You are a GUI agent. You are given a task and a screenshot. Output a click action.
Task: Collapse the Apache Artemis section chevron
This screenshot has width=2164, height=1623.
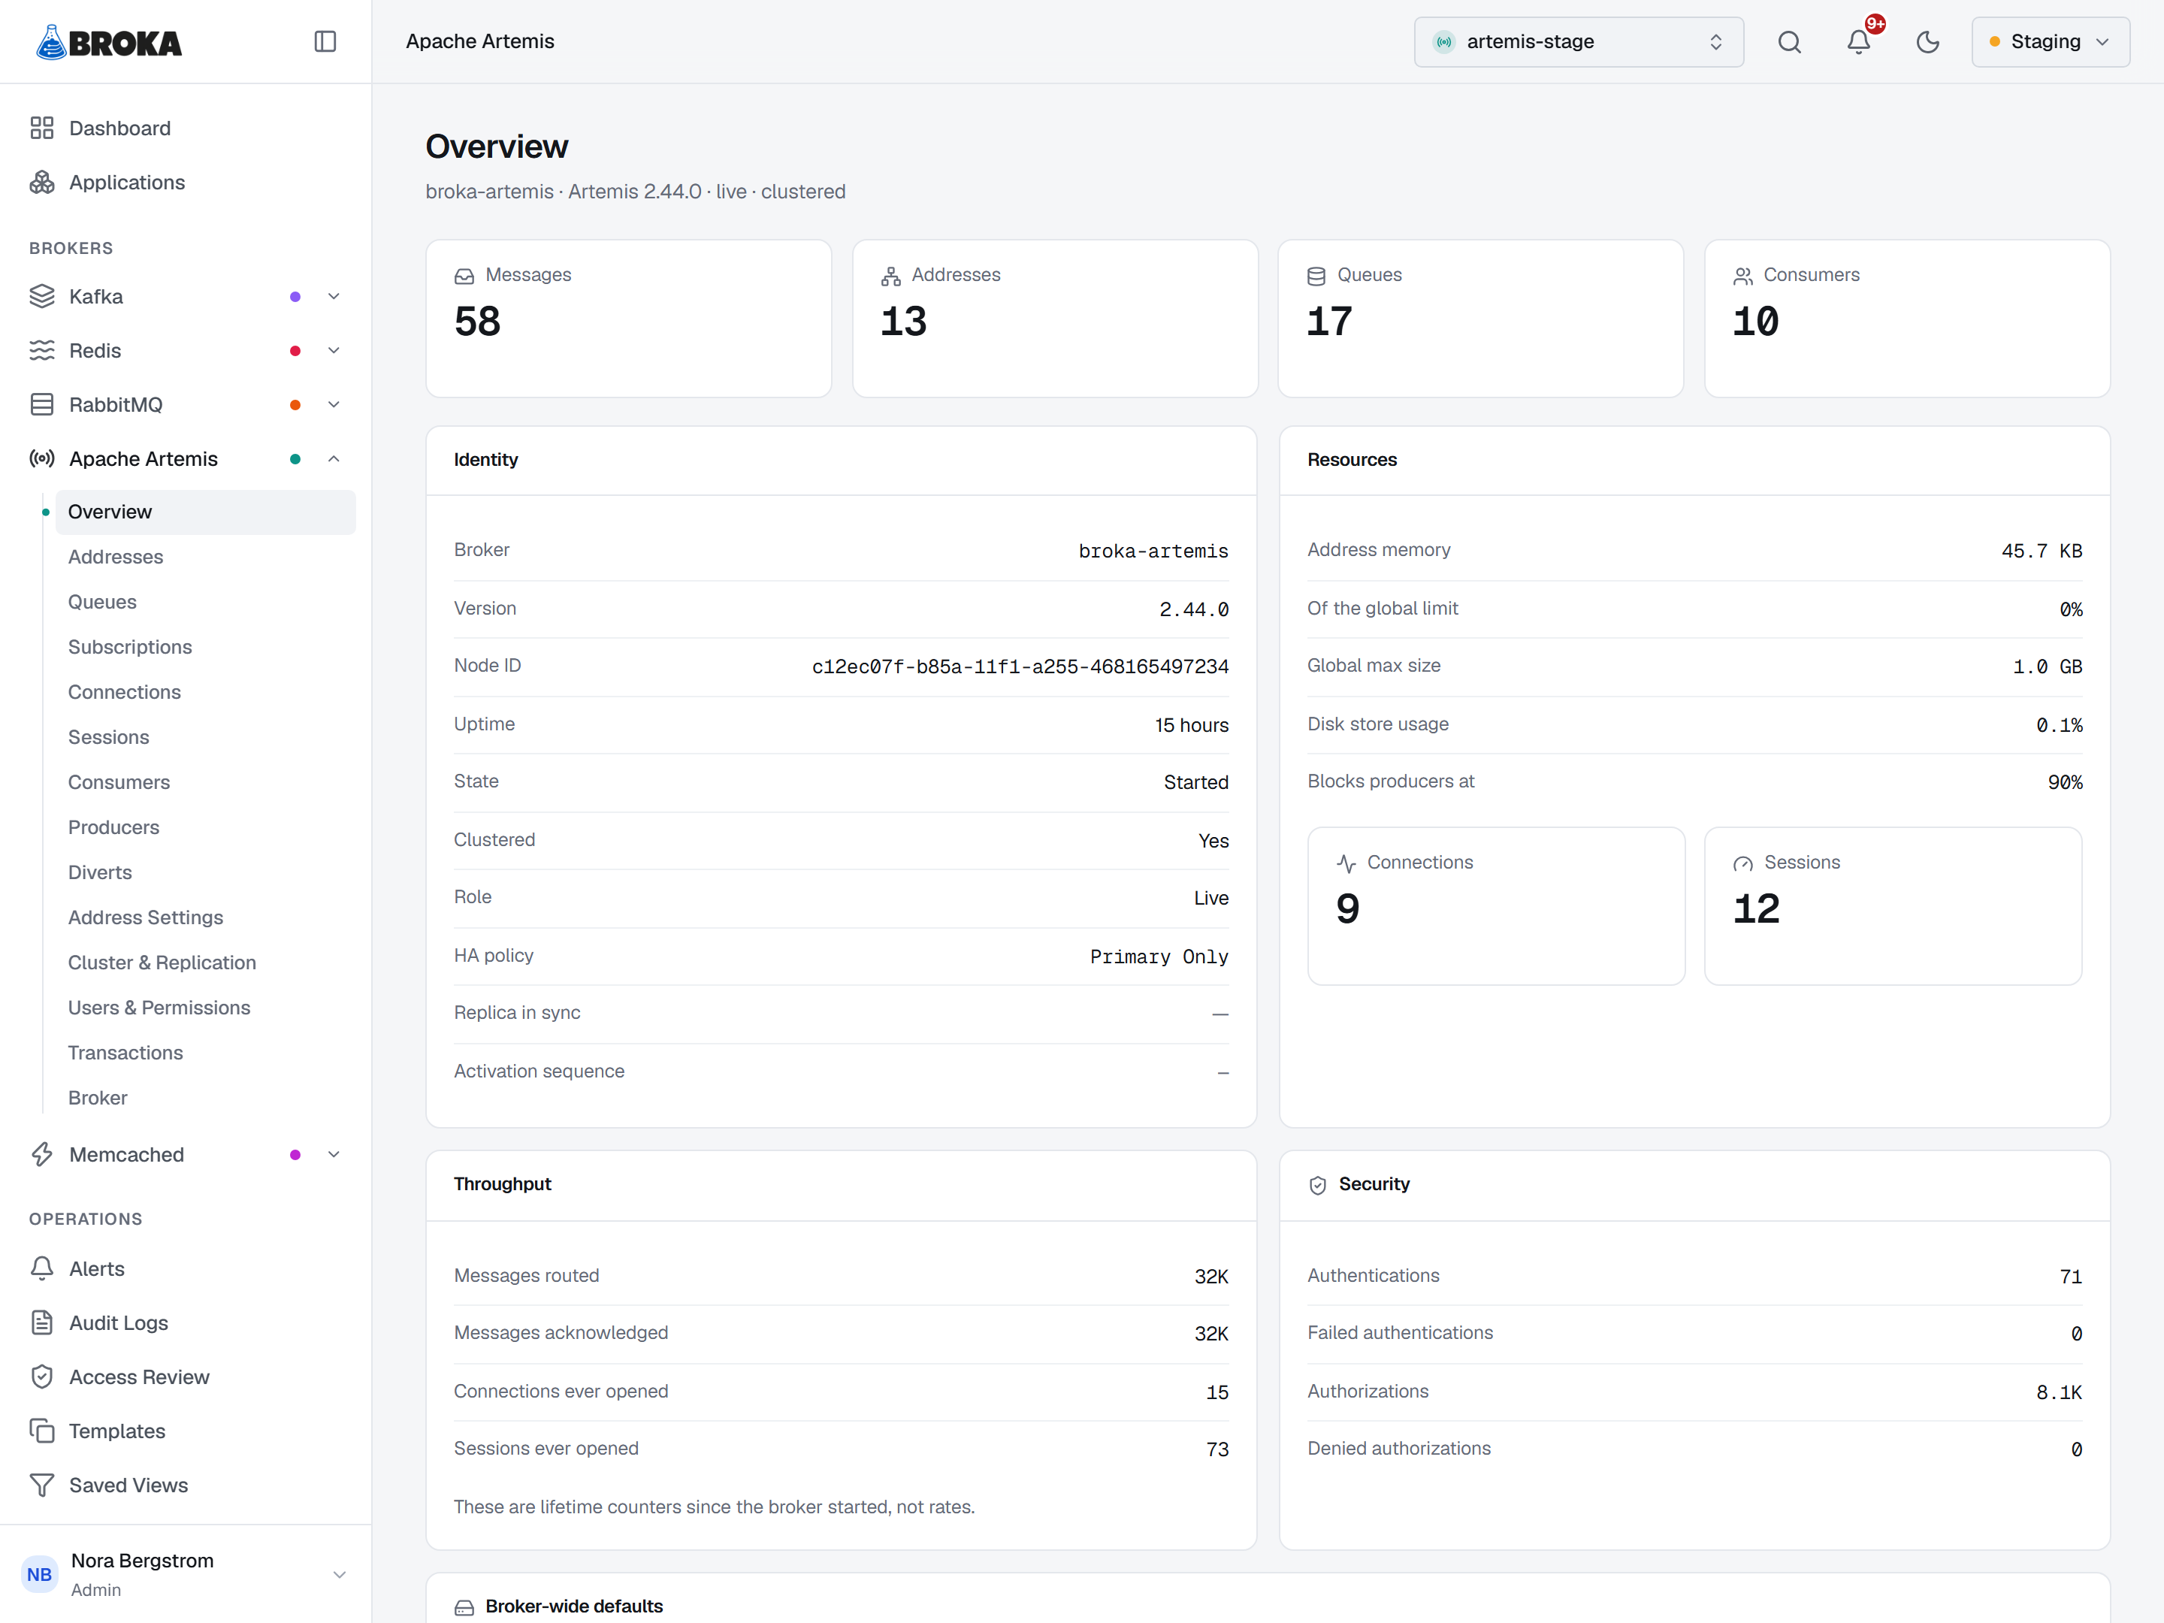334,459
